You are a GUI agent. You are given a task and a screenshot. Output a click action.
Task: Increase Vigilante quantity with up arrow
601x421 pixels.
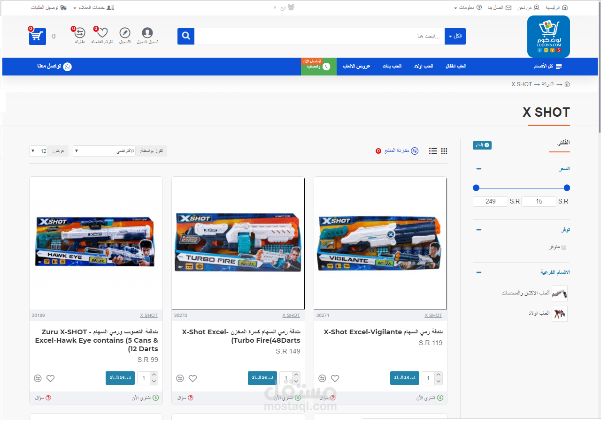pyautogui.click(x=439, y=375)
